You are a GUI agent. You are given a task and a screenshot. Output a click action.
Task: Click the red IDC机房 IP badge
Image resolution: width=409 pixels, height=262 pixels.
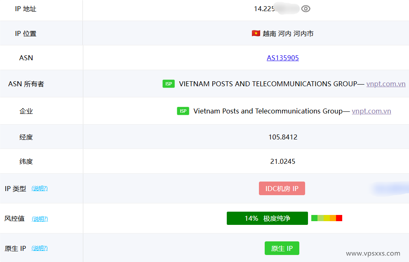pos(282,188)
